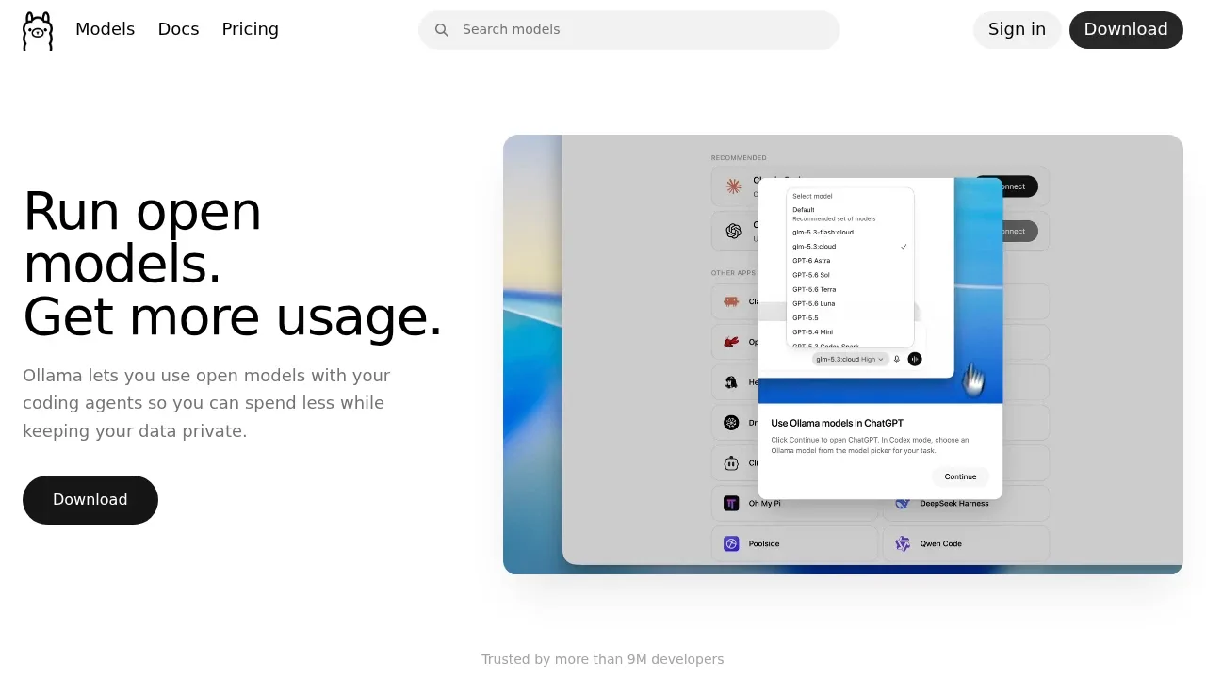Open the DeepSeek Harness app card
The image size is (1206, 678).
pyautogui.click(x=966, y=504)
